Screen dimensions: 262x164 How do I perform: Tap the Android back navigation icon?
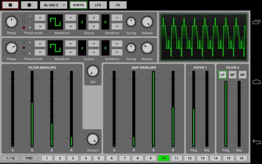257,141
